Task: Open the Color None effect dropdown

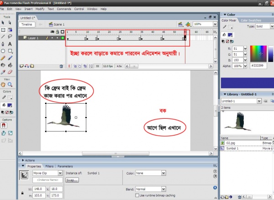Action: (x=163, y=173)
